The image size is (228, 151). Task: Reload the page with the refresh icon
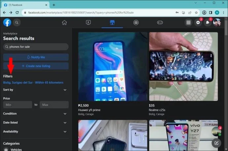click(17, 13)
